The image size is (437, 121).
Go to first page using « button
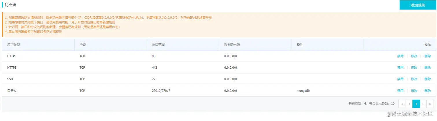(402, 104)
